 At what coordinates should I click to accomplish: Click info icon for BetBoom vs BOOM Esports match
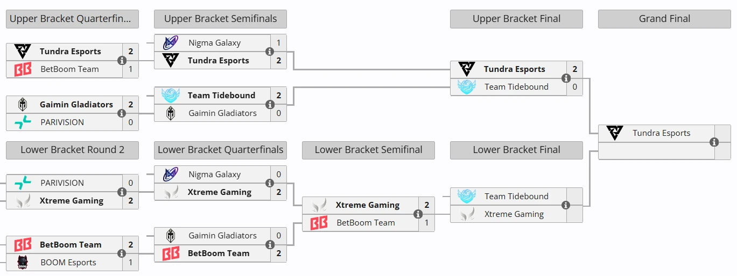tap(122, 253)
